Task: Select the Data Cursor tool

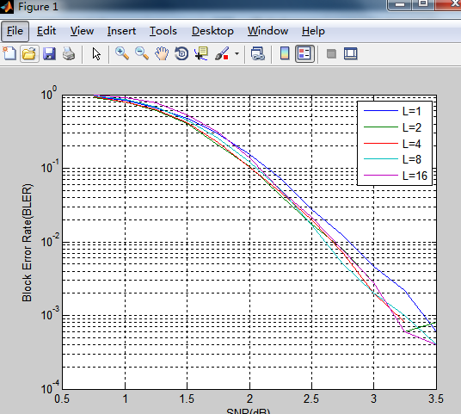Action: (201, 54)
